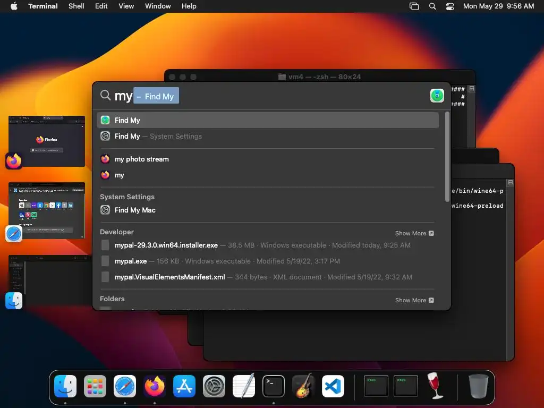Switch to the Safari window thumbnail
This screenshot has height=408, width=544.
pyautogui.click(x=47, y=210)
